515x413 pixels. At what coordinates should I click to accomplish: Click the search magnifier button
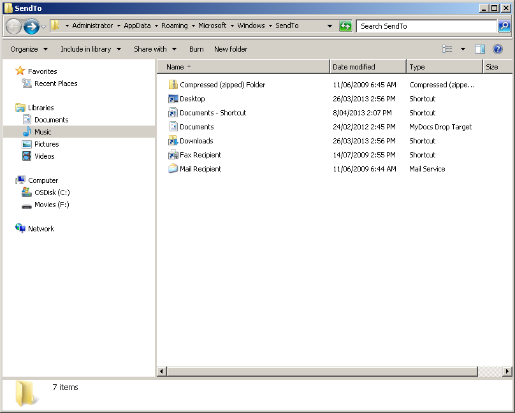click(x=504, y=26)
